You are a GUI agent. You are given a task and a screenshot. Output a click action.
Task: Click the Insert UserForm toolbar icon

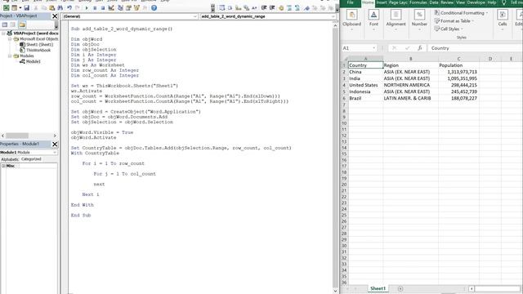click(x=15, y=7)
